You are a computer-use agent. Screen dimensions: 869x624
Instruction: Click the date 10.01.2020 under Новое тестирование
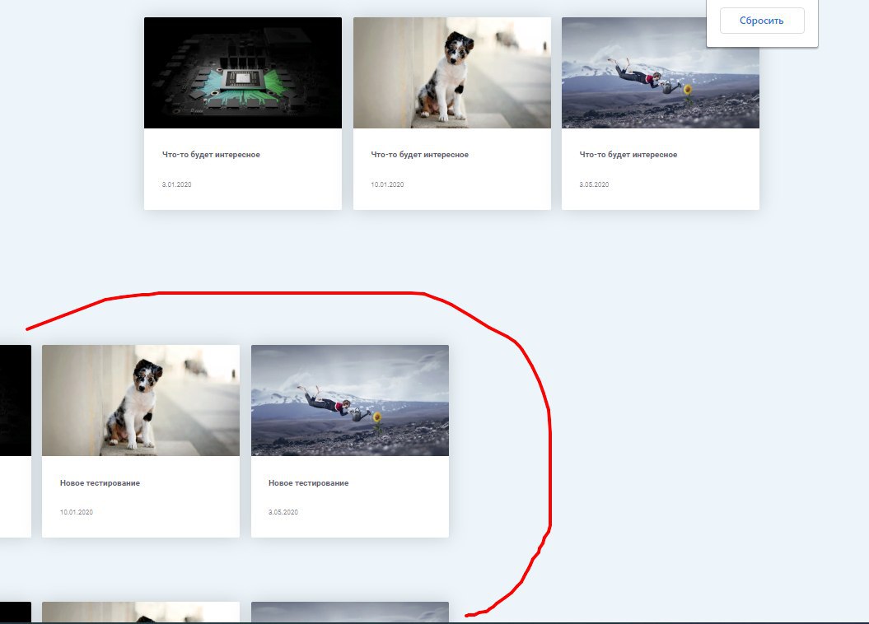76,512
